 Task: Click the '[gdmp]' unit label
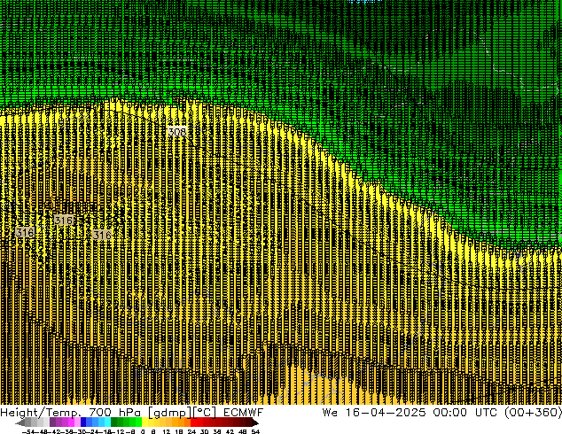170,413
